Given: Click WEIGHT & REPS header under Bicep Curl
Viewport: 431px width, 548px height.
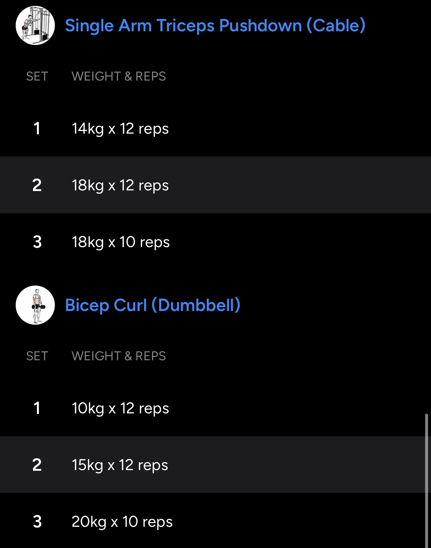Looking at the screenshot, I should 119,356.
